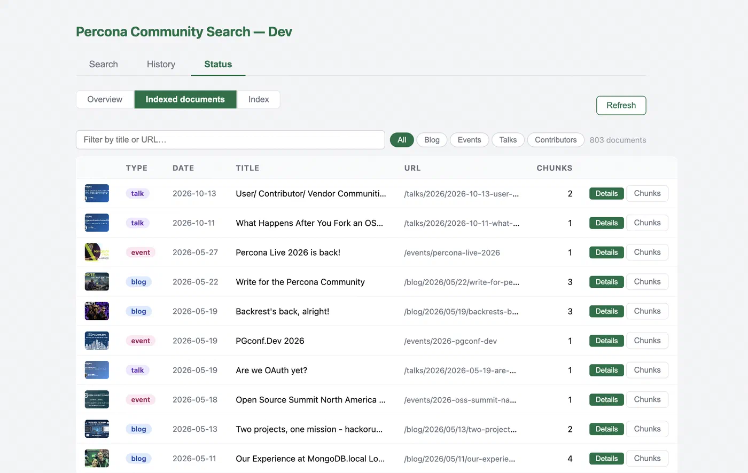Open thumbnail for Backrest's back, alright!
The height and width of the screenshot is (473, 748).
coord(97,311)
